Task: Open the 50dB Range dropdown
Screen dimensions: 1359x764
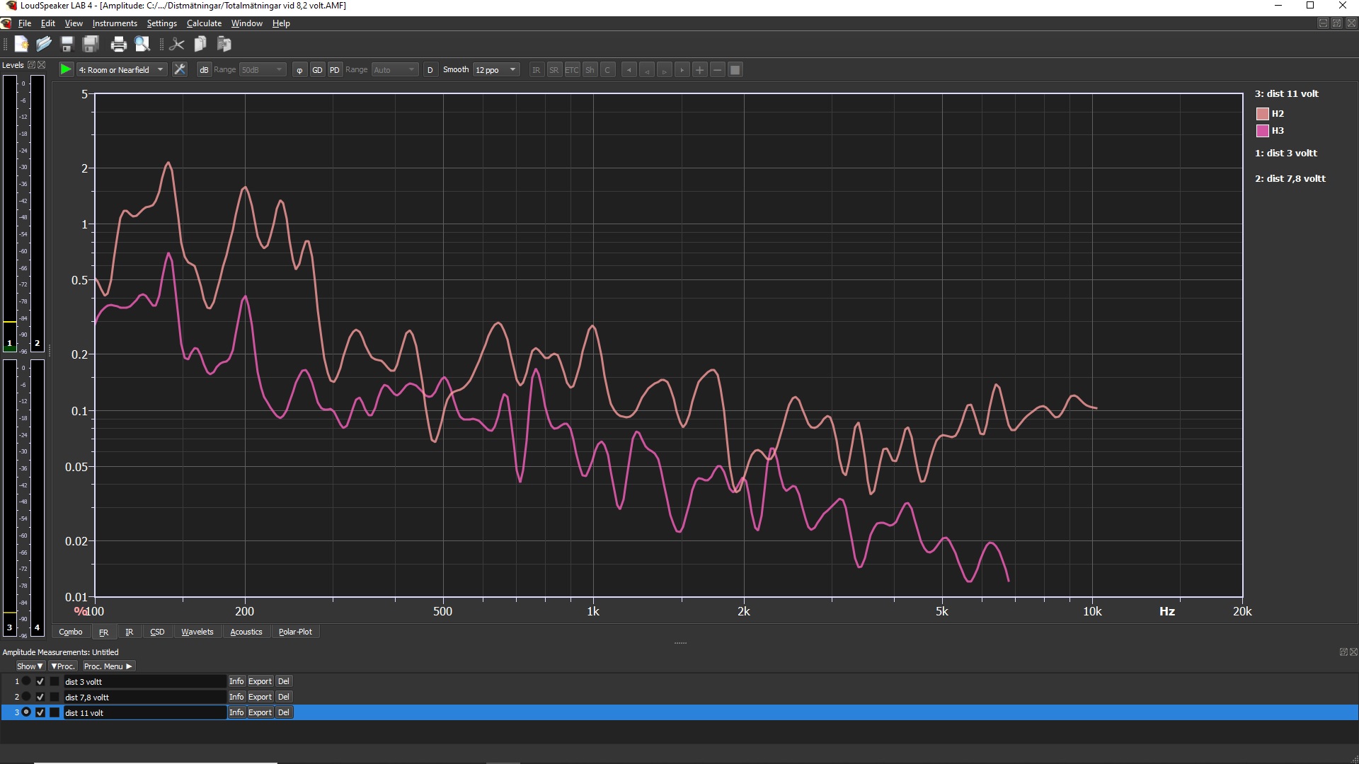Action: tap(263, 69)
